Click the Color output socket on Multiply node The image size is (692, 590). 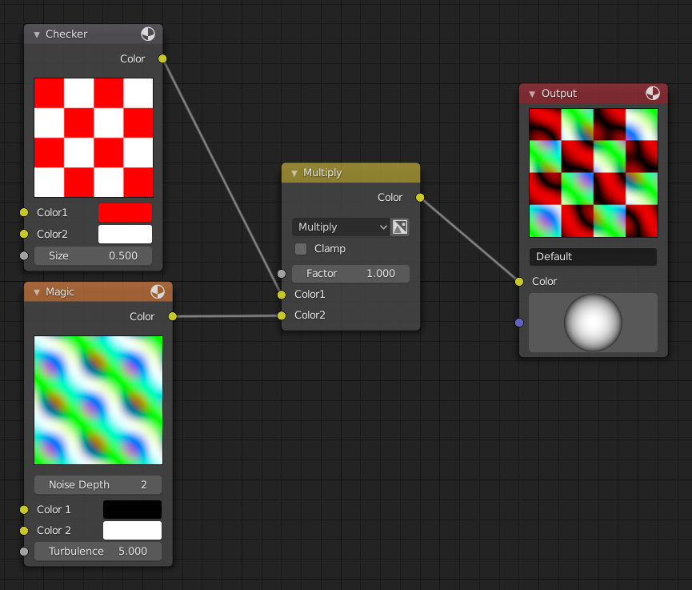pos(419,197)
